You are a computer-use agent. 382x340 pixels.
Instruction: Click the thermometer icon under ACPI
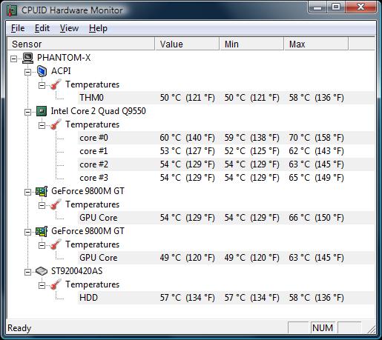click(56, 84)
